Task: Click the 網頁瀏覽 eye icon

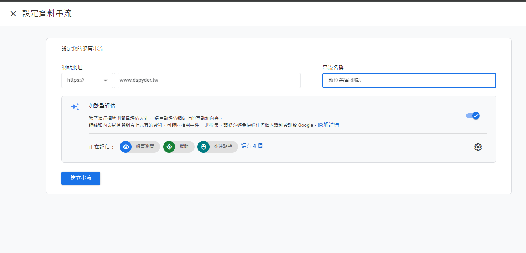Action: 126,147
